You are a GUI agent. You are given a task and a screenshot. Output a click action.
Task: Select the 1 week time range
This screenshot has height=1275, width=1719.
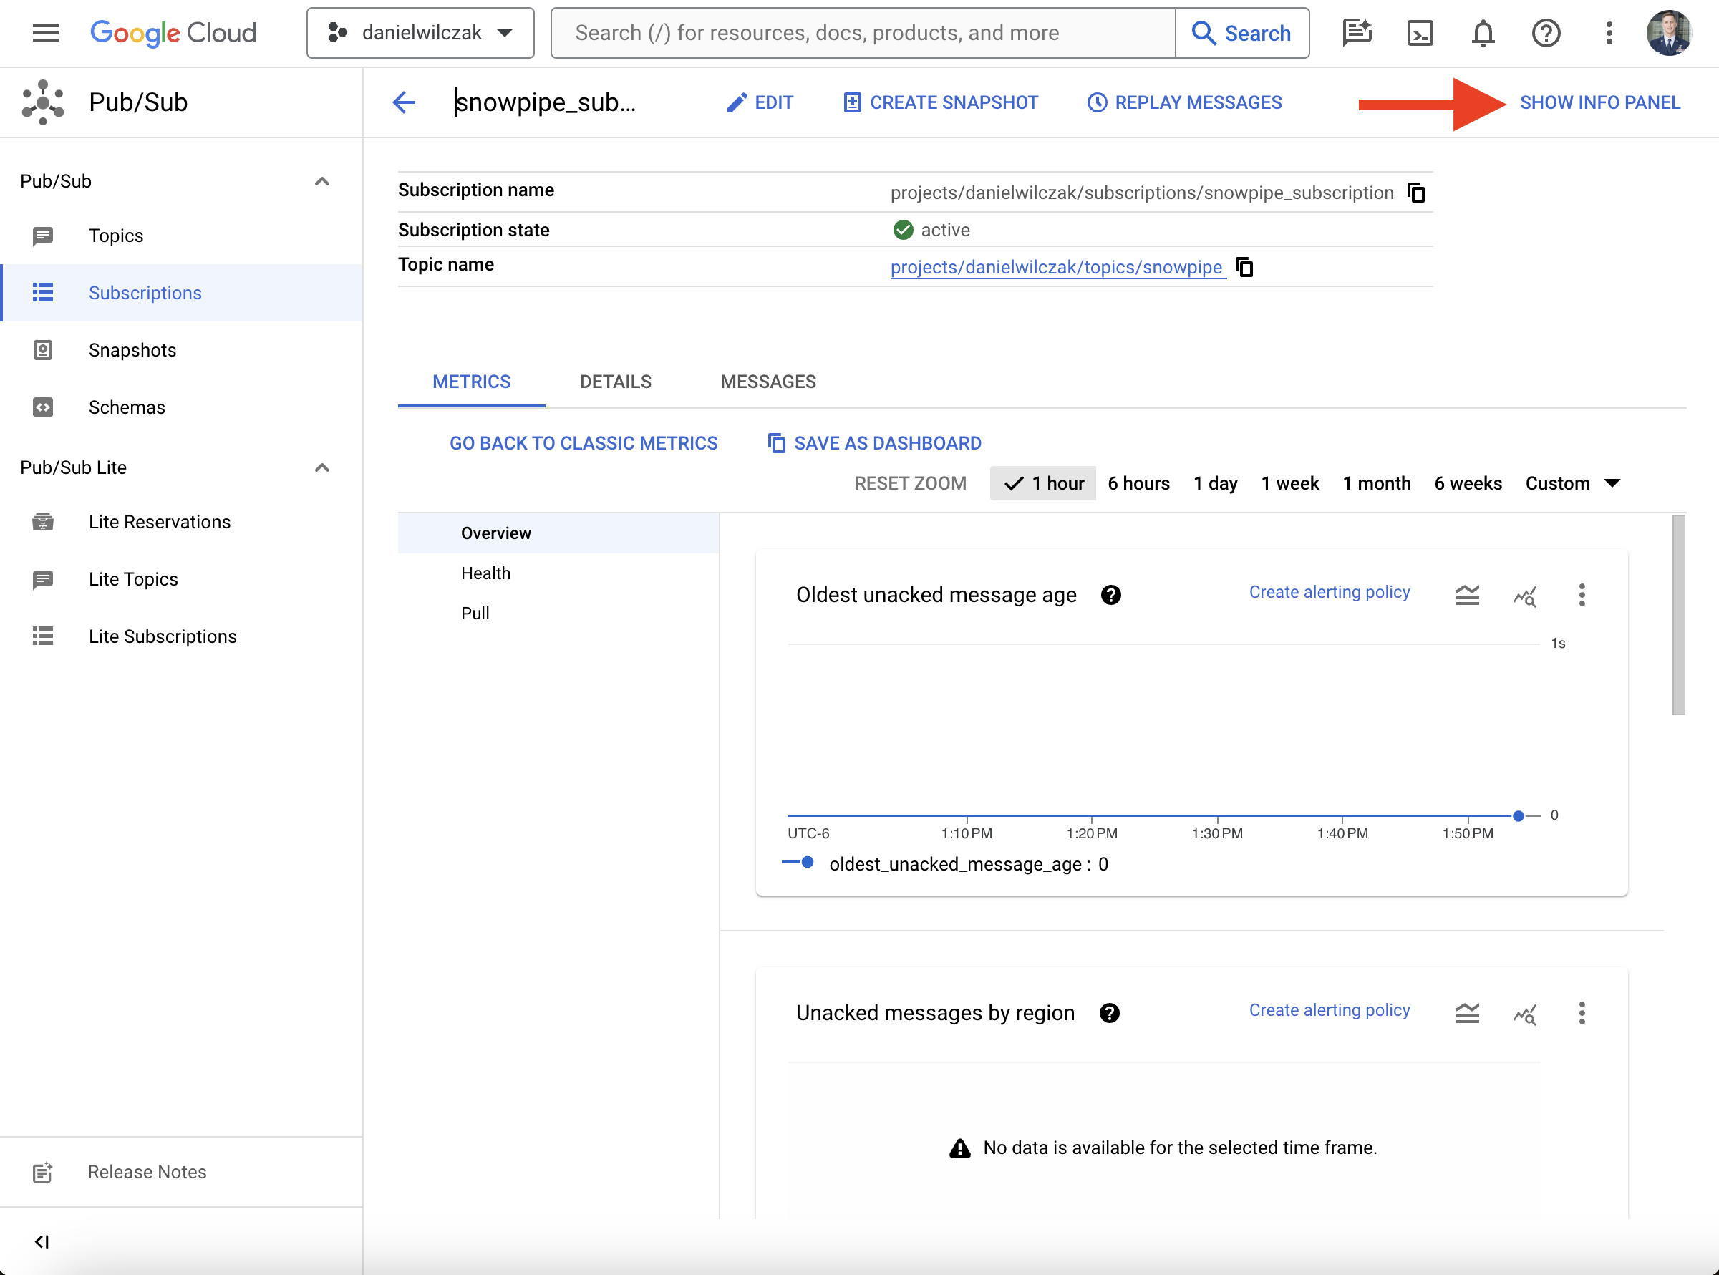1290,483
